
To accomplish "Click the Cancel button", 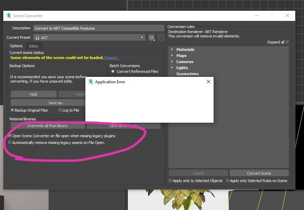I will click(x=198, y=173).
